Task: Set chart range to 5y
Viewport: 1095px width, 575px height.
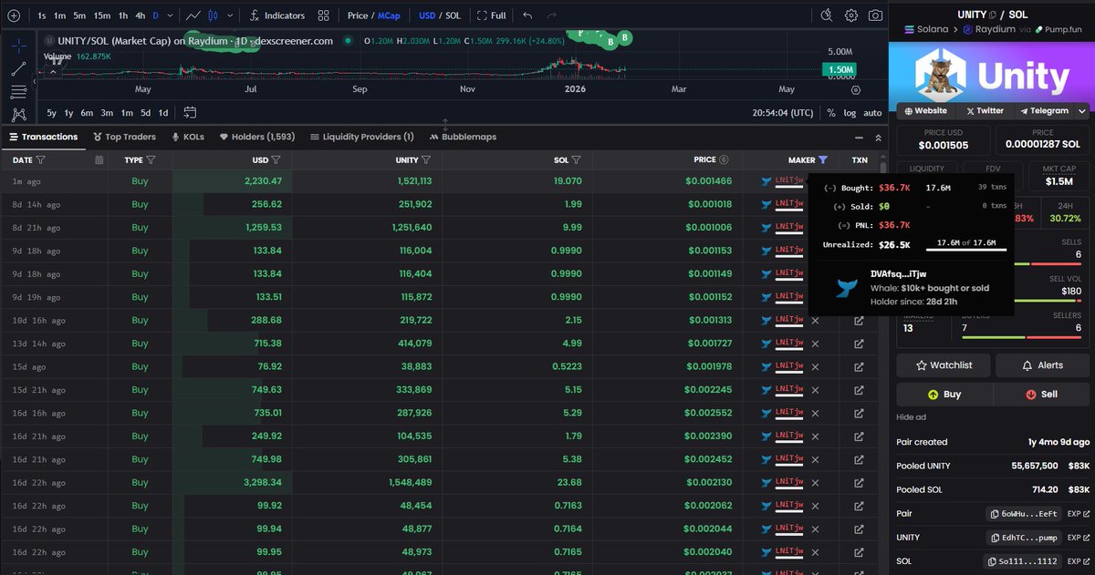Action: point(52,113)
